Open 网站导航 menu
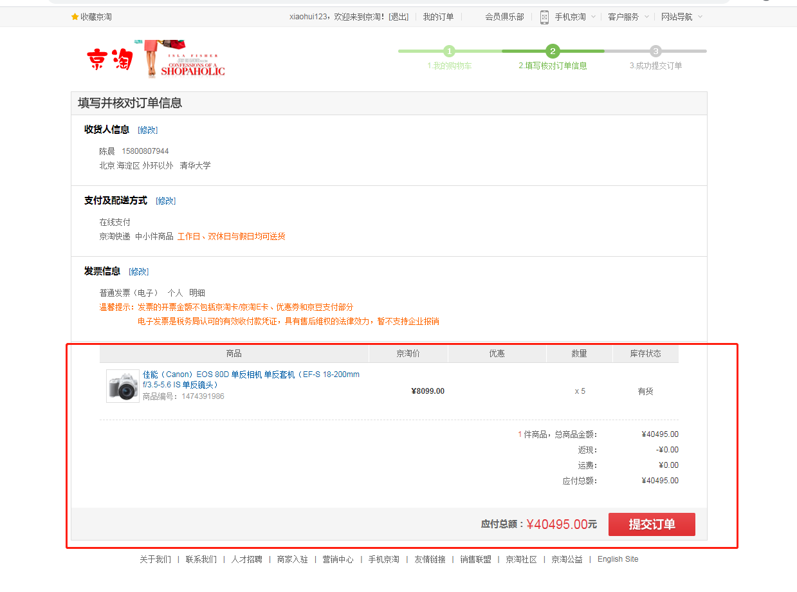 pyautogui.click(x=677, y=17)
